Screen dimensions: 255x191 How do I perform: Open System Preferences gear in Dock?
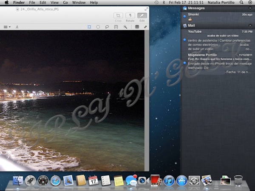[194, 181]
